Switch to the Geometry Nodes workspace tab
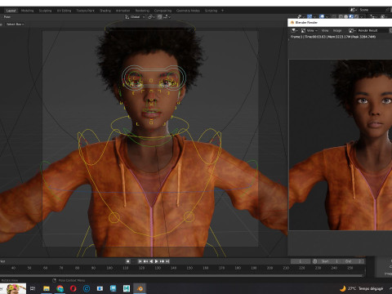This screenshot has height=294, width=392. 188,11
